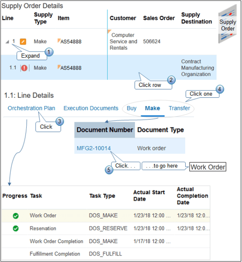Switch to the Buy tab
This screenshot has height=262, width=242.
[131, 108]
